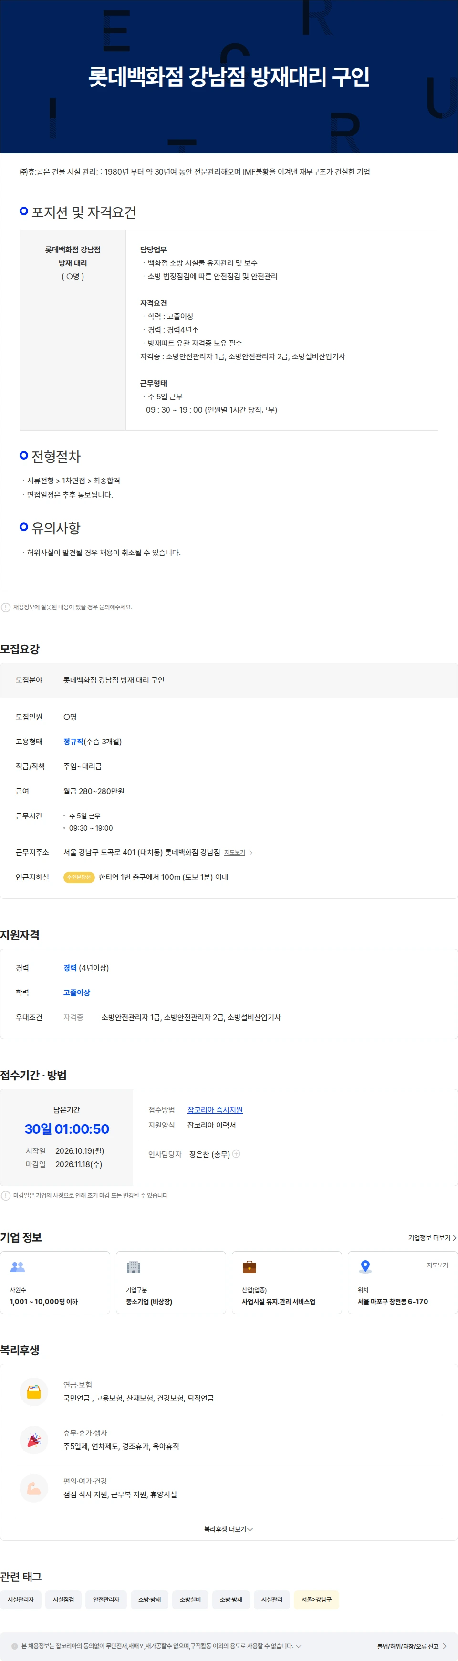458x1661 pixels.
Task: Click the 수인분당선 subway line badge
Action: point(79,877)
